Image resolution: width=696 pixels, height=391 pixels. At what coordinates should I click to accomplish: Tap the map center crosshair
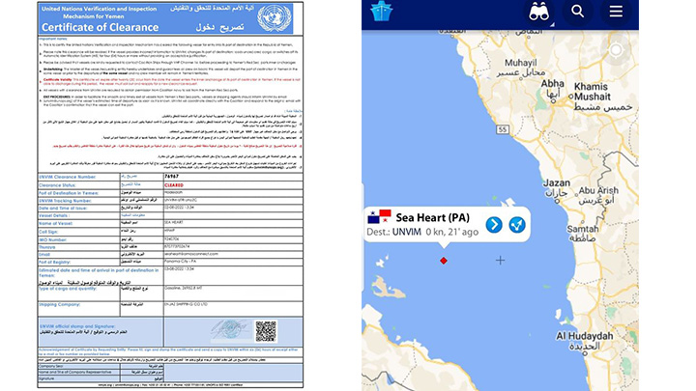(x=501, y=261)
